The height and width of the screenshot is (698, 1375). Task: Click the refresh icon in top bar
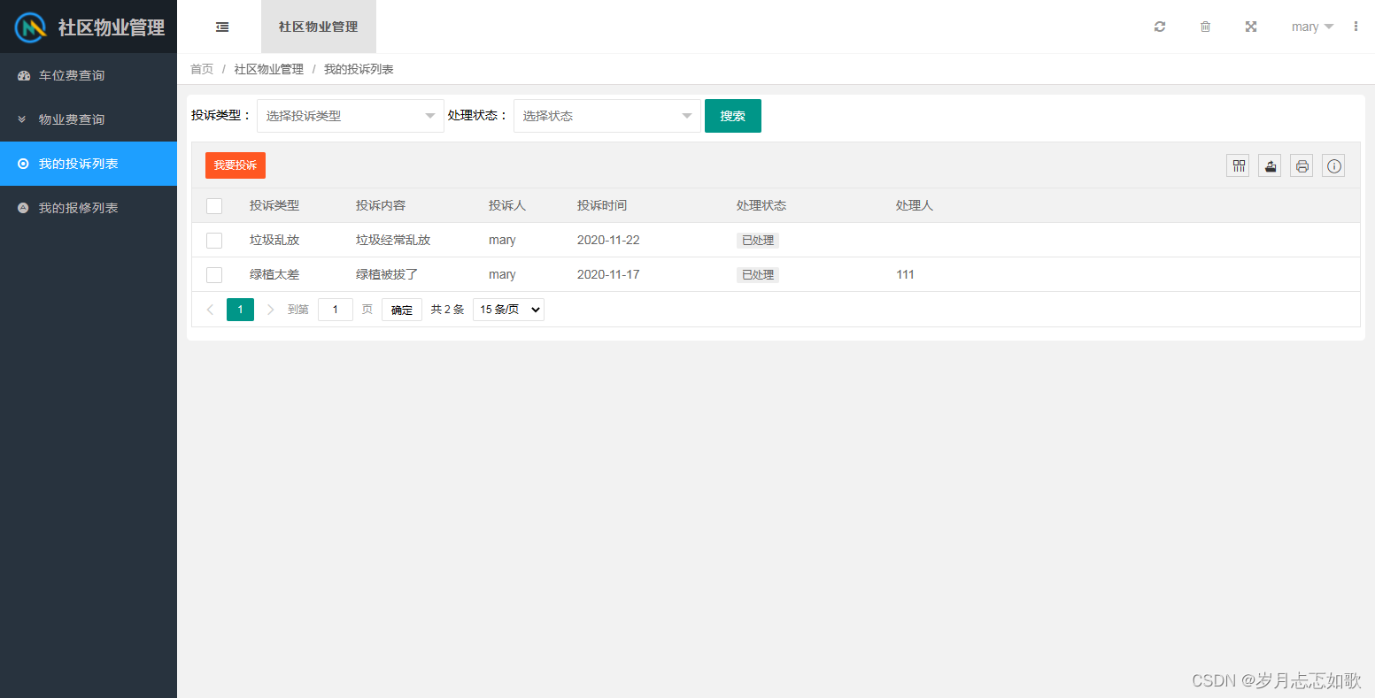pyautogui.click(x=1160, y=27)
